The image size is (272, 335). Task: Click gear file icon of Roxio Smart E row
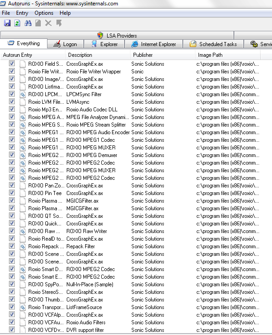point(22,277)
